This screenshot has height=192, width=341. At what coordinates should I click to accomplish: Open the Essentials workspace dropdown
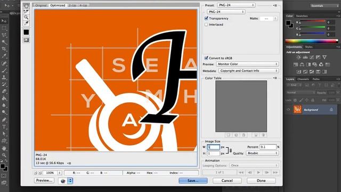coord(324,6)
